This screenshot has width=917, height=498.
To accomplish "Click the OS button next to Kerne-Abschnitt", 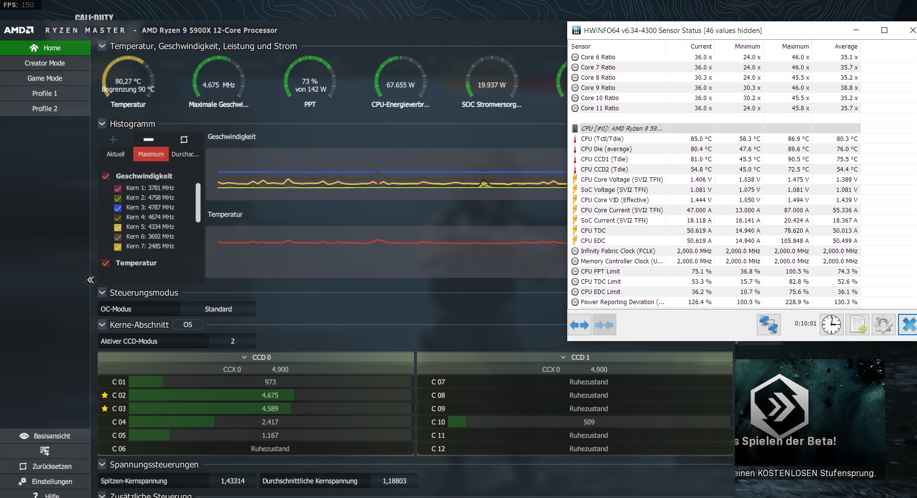I will 188,325.
